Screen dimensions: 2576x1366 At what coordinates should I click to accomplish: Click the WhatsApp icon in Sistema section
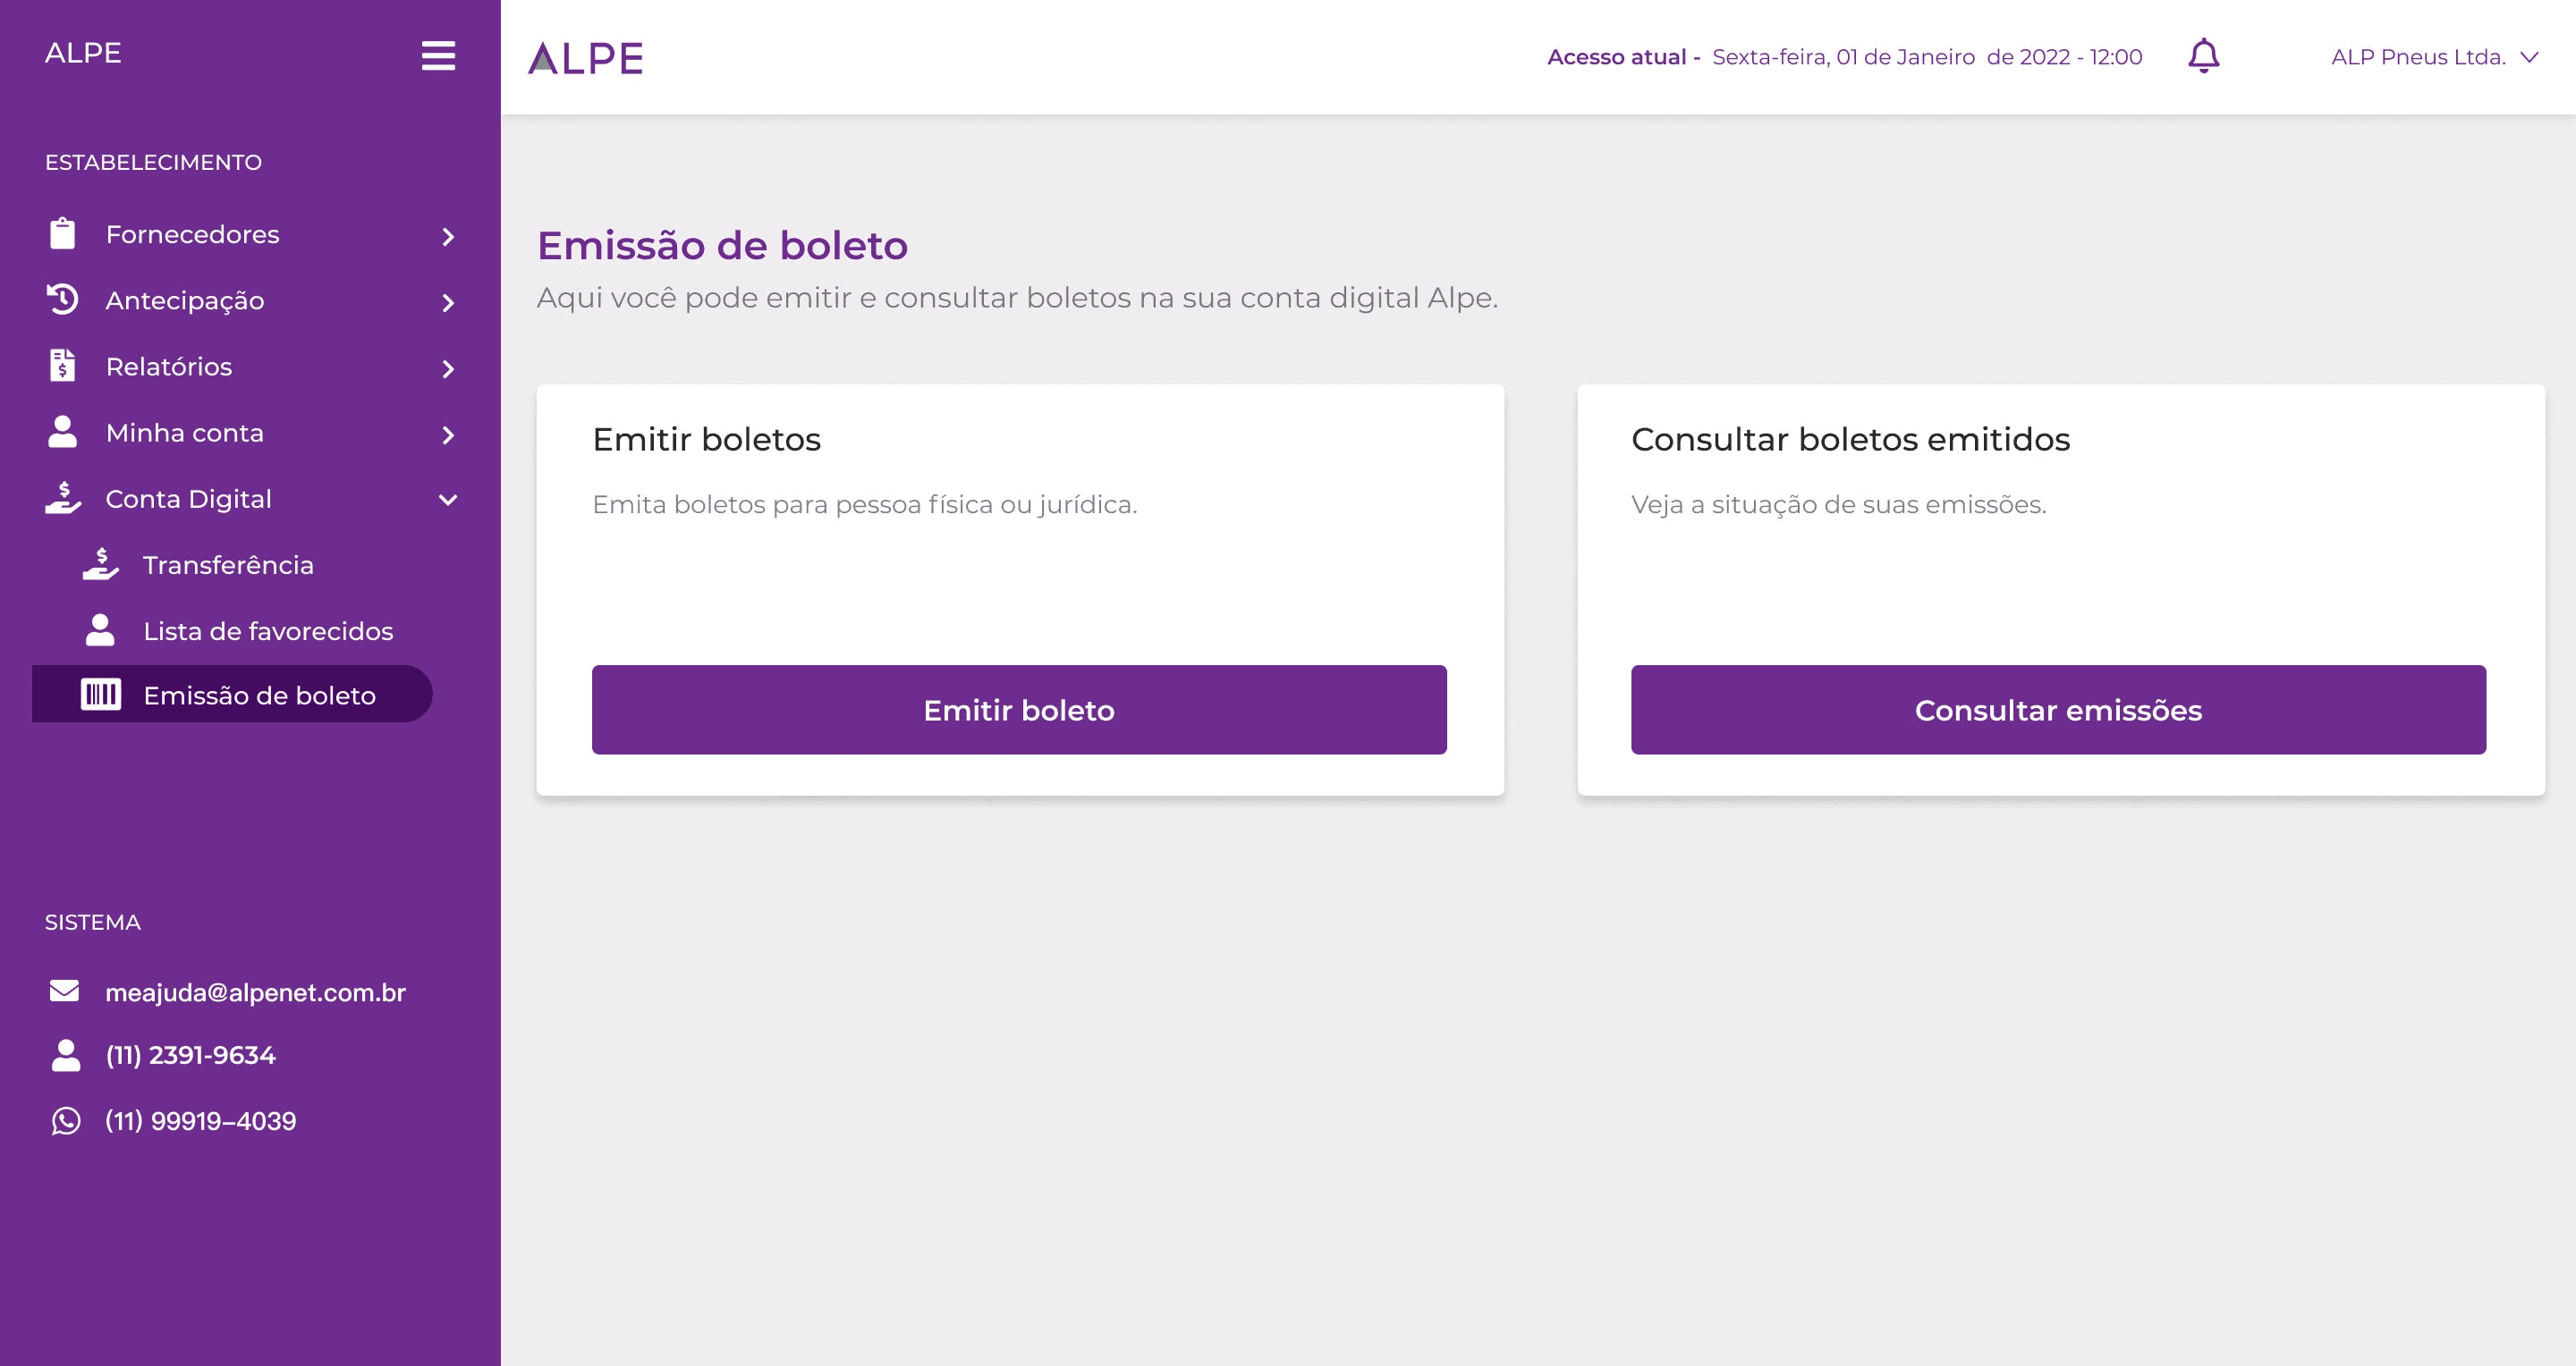point(66,1121)
